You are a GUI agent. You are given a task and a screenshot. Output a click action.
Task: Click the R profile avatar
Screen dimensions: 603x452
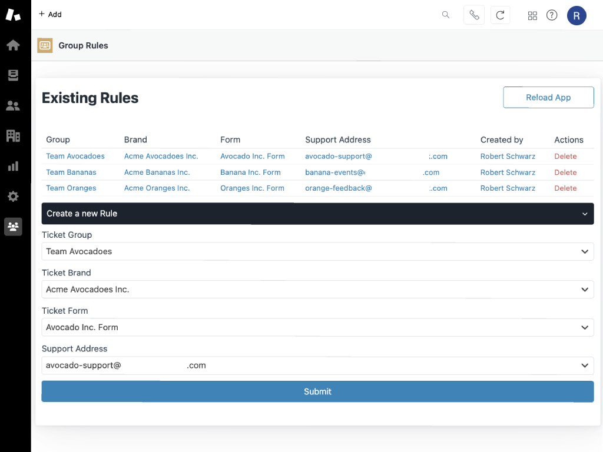click(577, 15)
